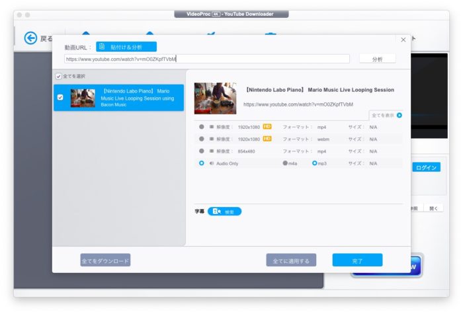The image size is (463, 314).
Task: Click the 全てに適用する apply to all button
Action: [x=291, y=260]
